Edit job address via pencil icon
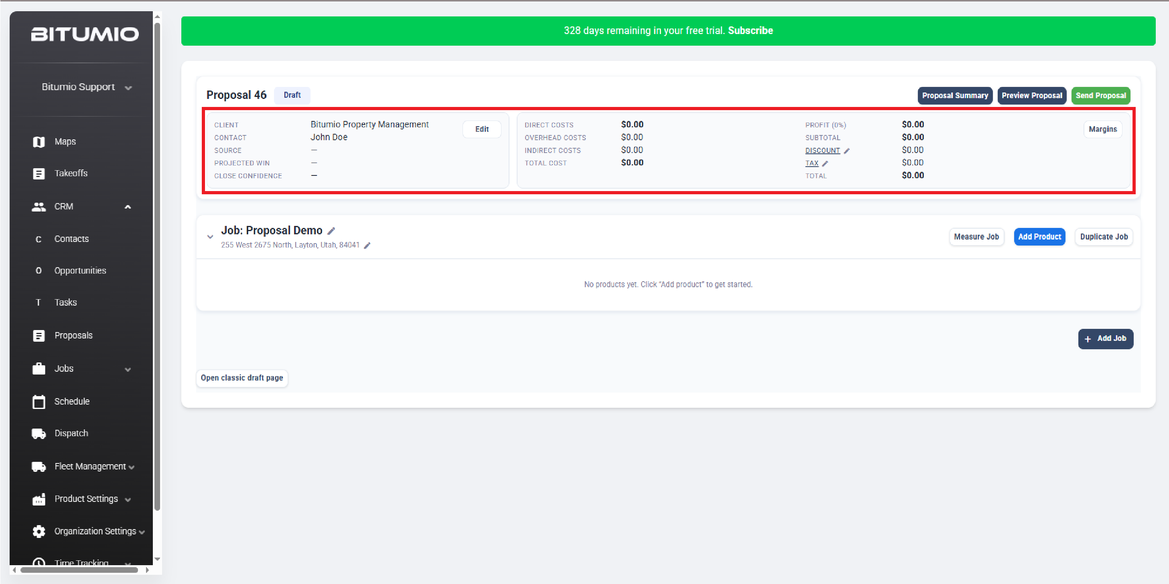This screenshot has height=584, width=1169. pyautogui.click(x=367, y=246)
